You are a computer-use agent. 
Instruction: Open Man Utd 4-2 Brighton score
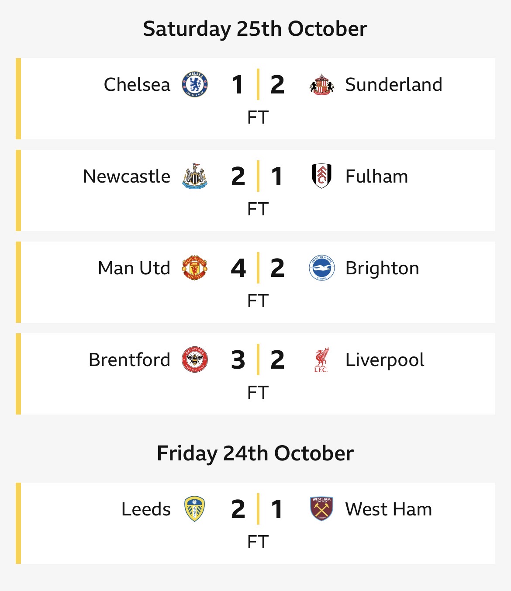click(258, 268)
